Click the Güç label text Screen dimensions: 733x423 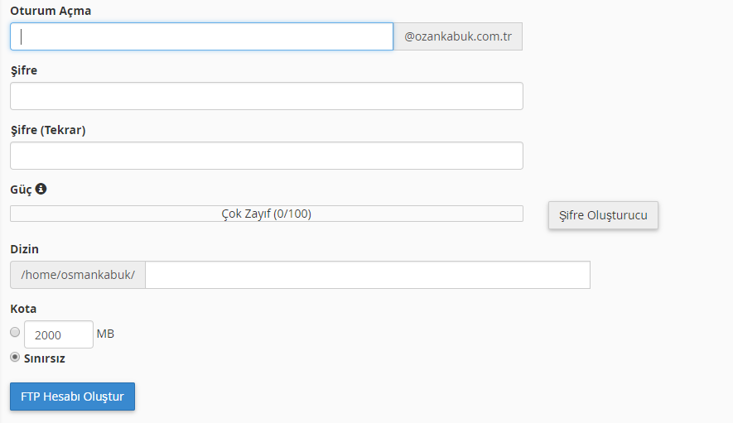pos(21,190)
